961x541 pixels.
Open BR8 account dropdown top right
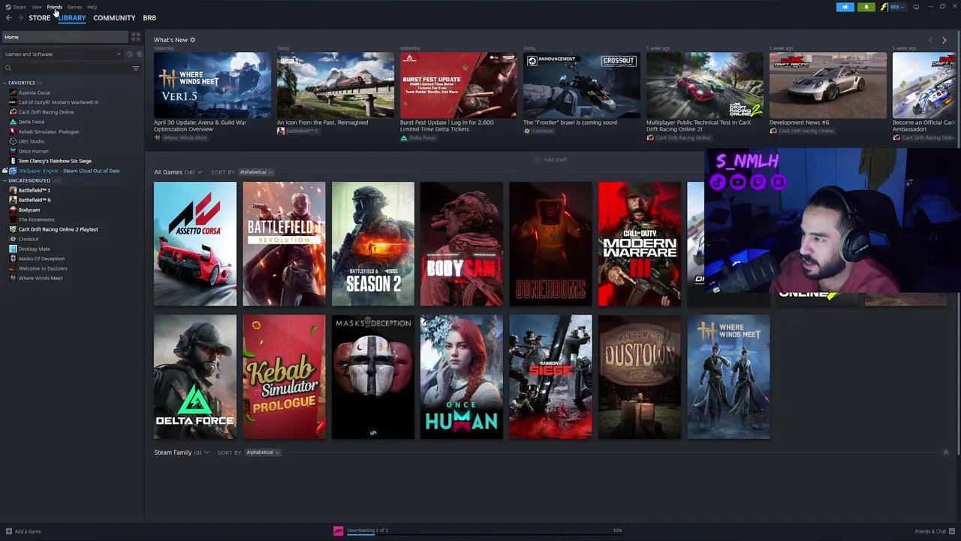[x=896, y=7]
